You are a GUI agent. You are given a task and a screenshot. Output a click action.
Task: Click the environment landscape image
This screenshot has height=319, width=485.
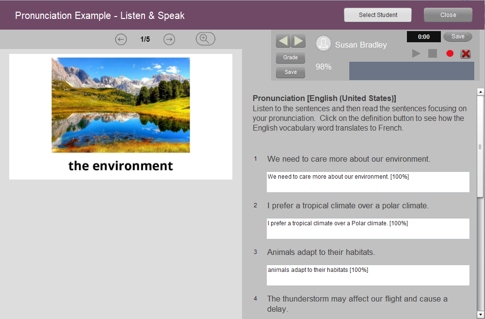(121, 105)
